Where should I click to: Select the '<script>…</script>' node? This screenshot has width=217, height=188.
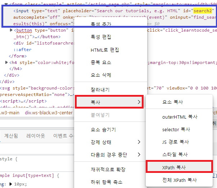coord(23,101)
